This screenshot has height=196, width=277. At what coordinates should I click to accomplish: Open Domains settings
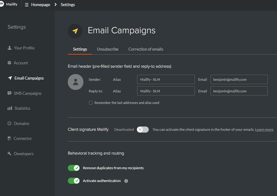click(22, 123)
